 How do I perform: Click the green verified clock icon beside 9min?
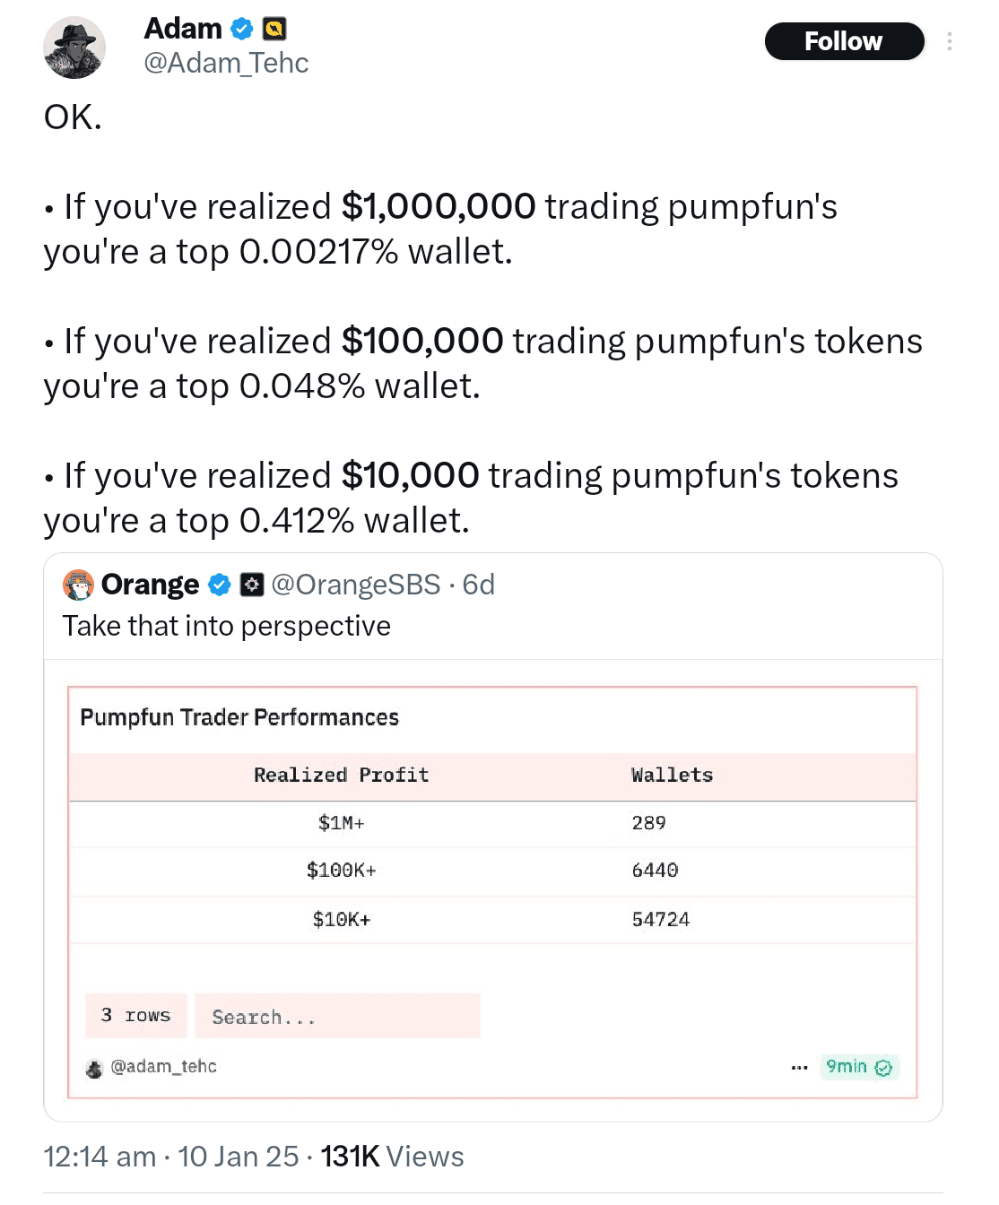coord(884,1067)
